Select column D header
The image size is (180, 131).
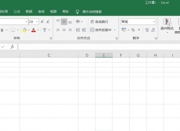click(87, 55)
